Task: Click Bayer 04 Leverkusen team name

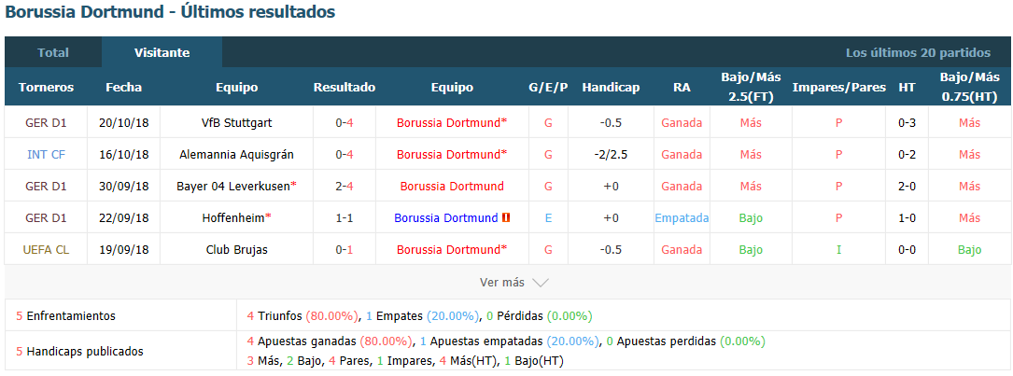Action: [x=233, y=186]
